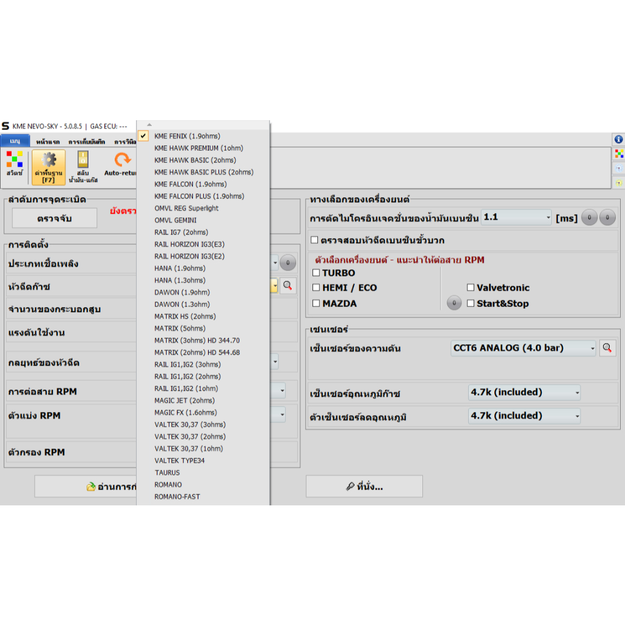Click the small colored squares icon in right sidebar
The width and height of the screenshot is (625, 625).
pos(618,153)
